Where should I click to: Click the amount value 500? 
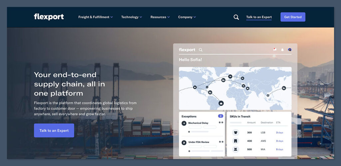click(x=249, y=149)
